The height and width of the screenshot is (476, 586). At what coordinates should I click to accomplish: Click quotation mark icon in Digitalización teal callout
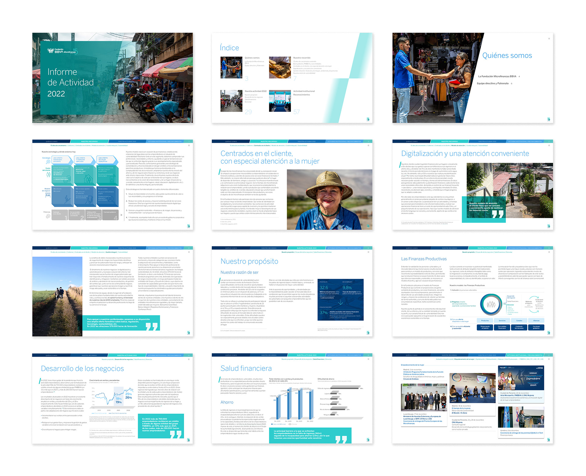click(498, 214)
